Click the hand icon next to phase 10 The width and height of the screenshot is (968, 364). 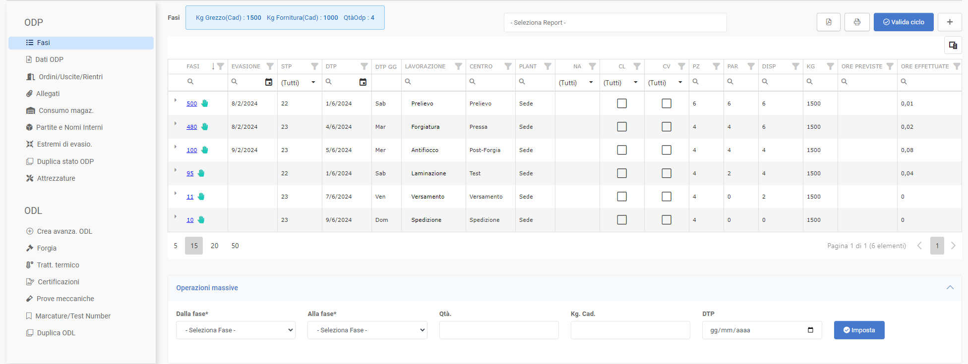point(201,220)
